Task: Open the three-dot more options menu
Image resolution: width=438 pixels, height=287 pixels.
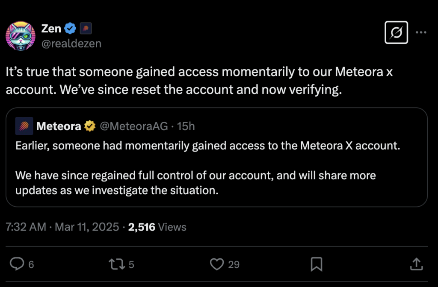Action: click(421, 32)
